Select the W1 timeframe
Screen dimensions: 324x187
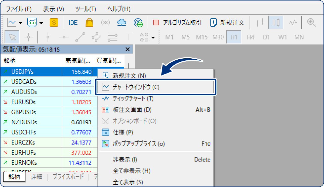pos(283,37)
